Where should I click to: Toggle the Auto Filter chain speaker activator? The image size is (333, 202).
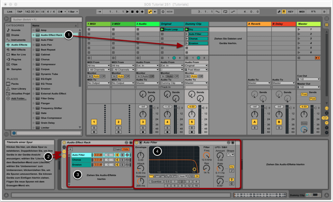(x=117, y=155)
